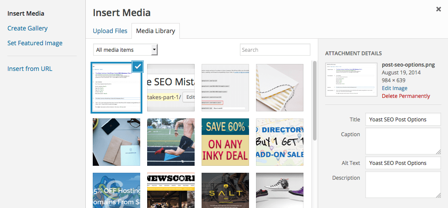Select the SEO Mistakes permalink thumbnail

pyautogui.click(x=171, y=88)
